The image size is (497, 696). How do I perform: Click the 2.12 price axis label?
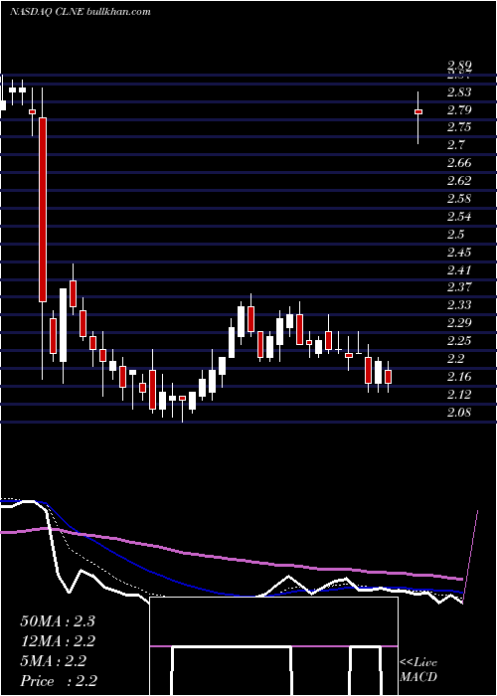(459, 394)
